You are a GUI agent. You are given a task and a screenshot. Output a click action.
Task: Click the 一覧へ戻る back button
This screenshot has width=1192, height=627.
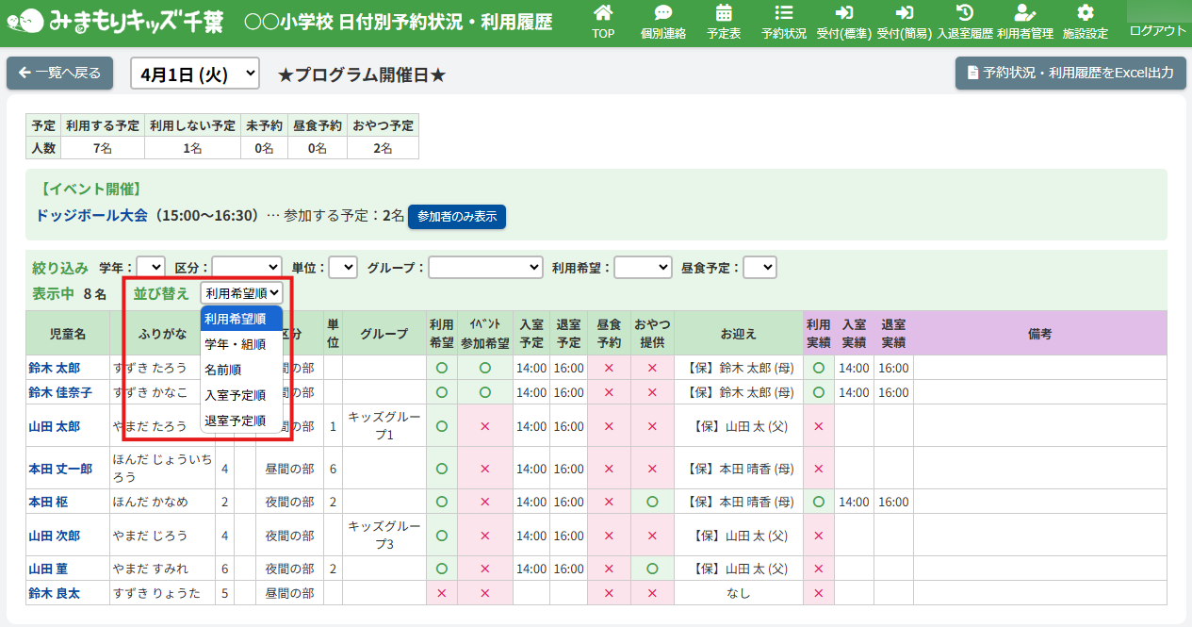point(60,73)
